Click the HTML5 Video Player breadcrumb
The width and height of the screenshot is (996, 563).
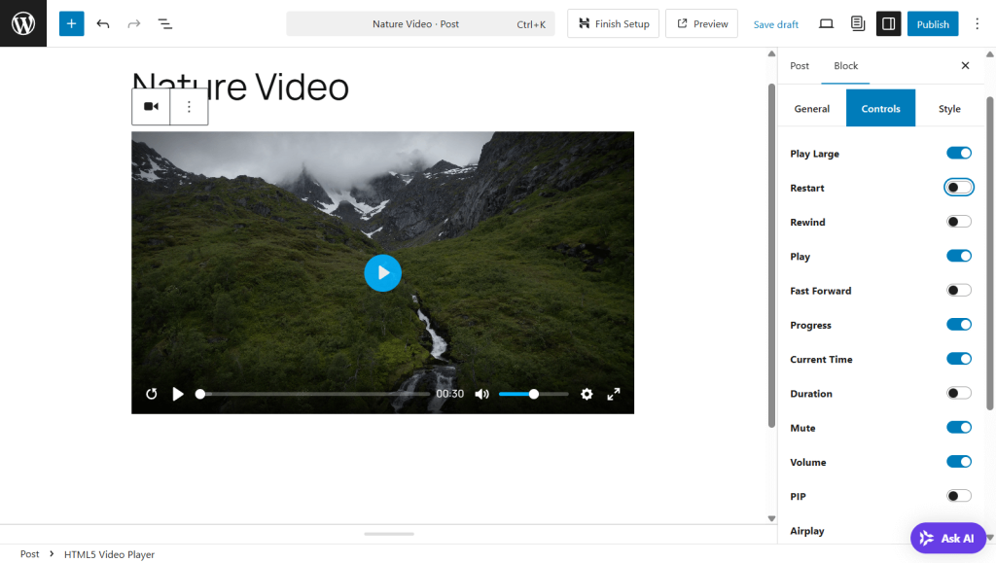point(108,554)
